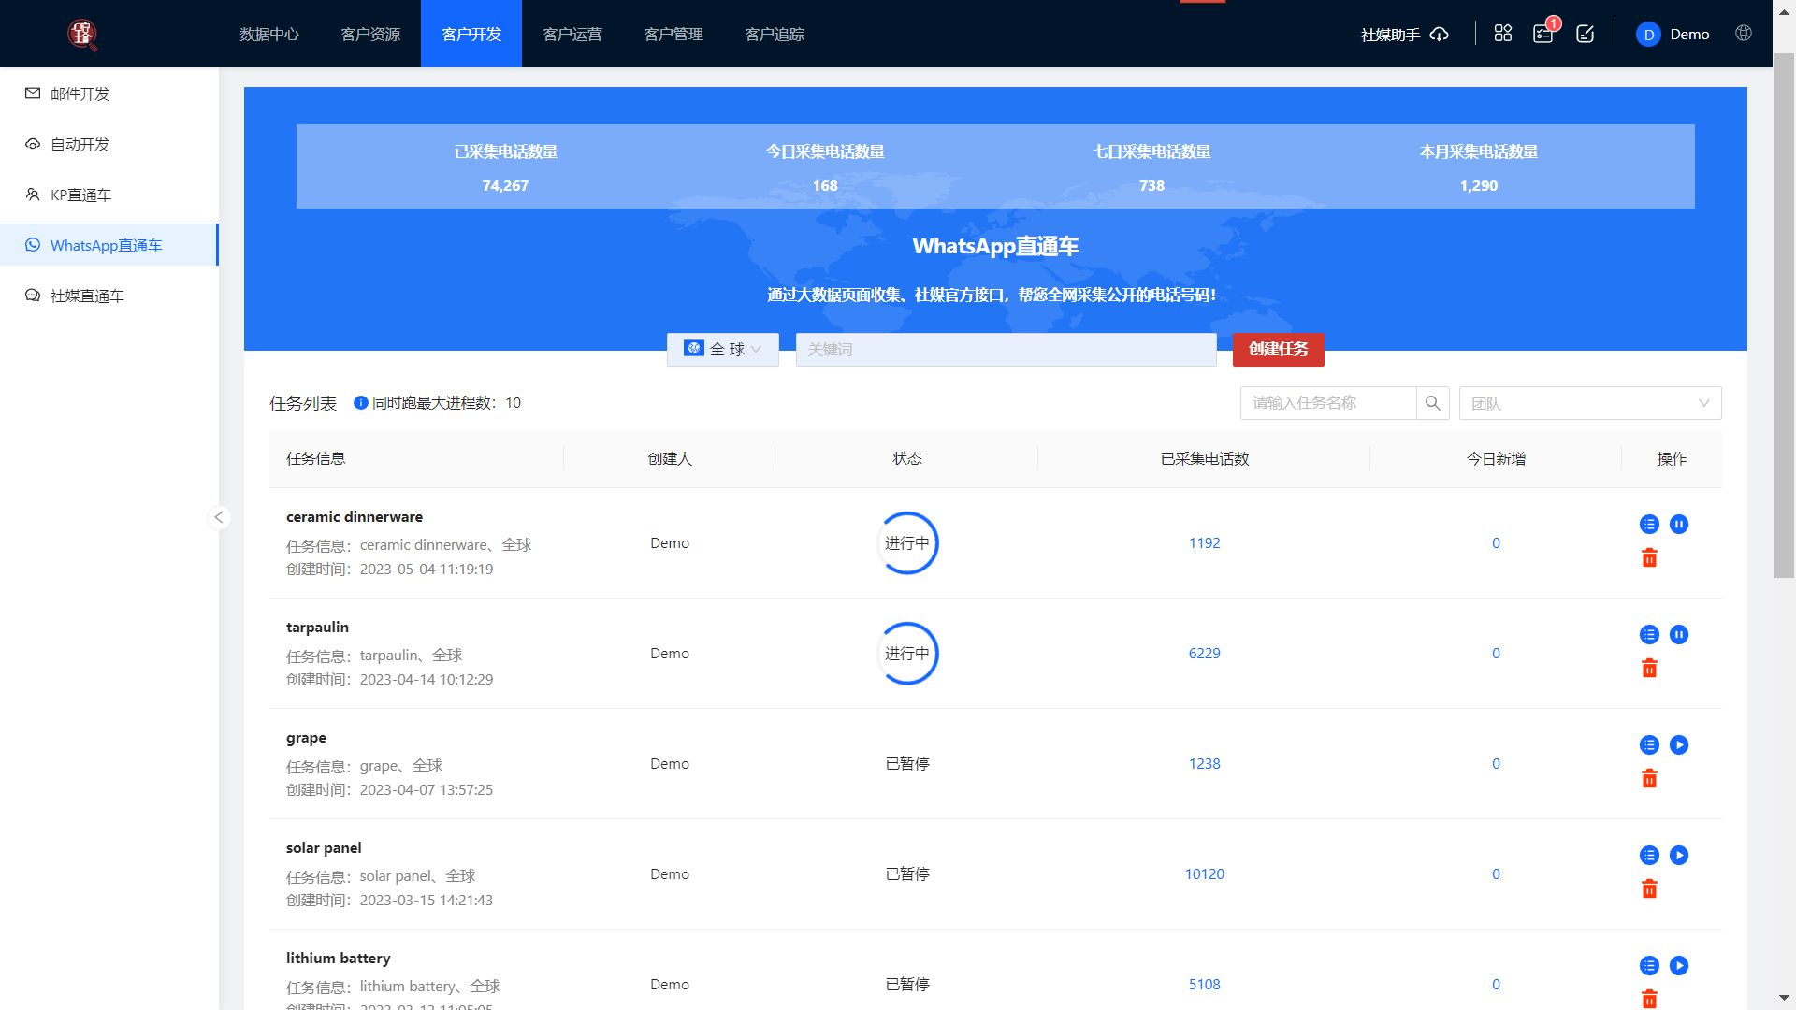Open 自动开发 in sidebar
1796x1010 pixels.
109,144
